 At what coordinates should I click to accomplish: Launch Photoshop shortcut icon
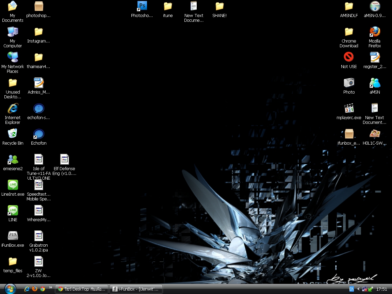tap(142, 6)
